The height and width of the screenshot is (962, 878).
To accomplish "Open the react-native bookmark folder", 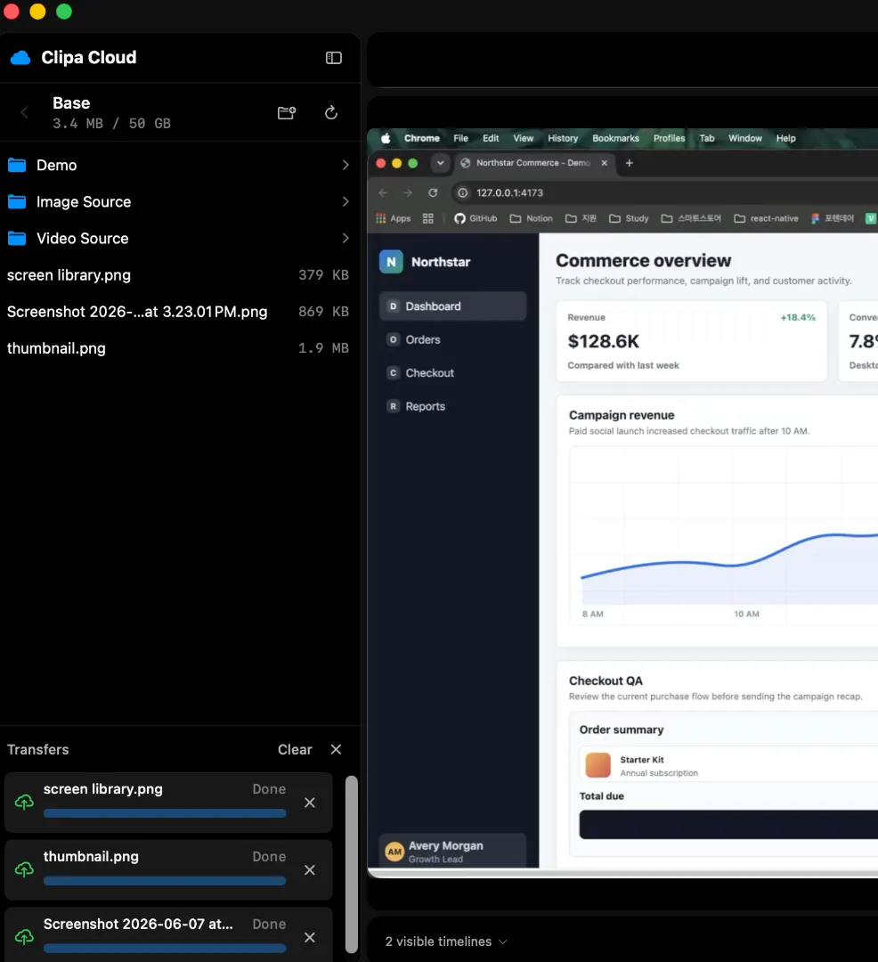I will pyautogui.click(x=767, y=218).
